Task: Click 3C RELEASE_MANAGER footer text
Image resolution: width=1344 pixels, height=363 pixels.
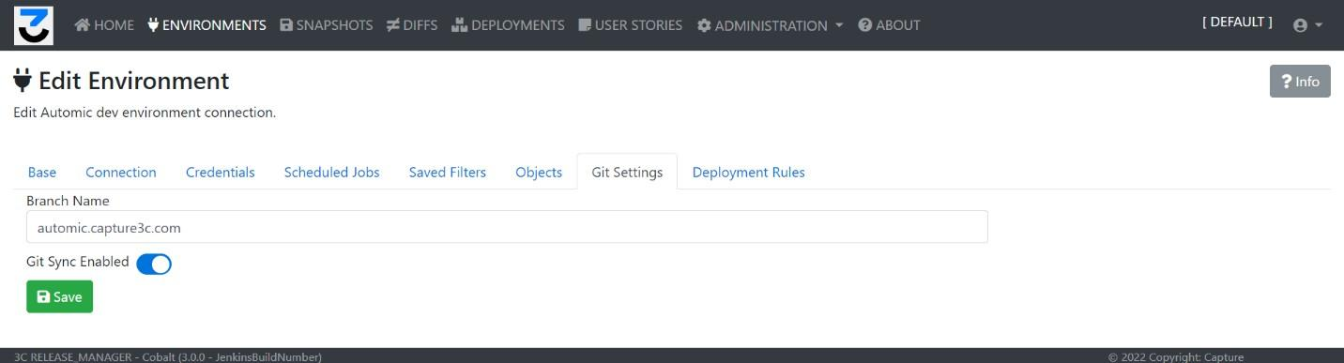Action: pos(168,356)
